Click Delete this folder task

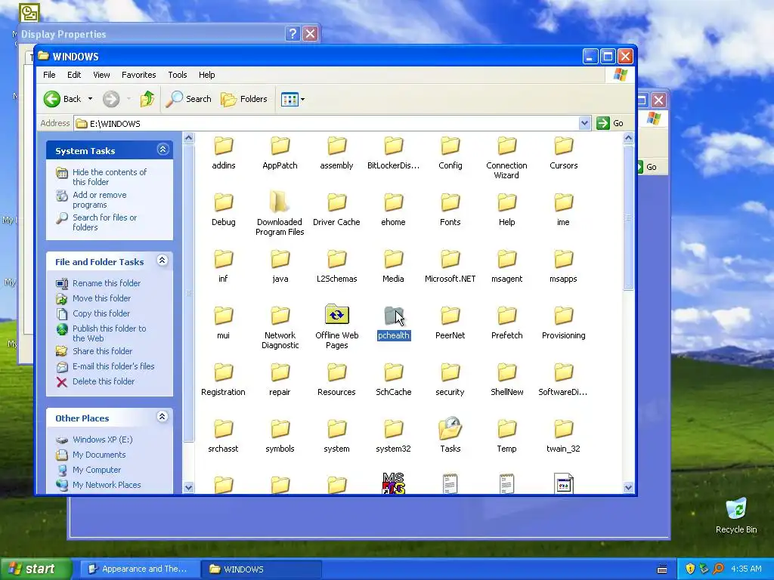(x=103, y=381)
